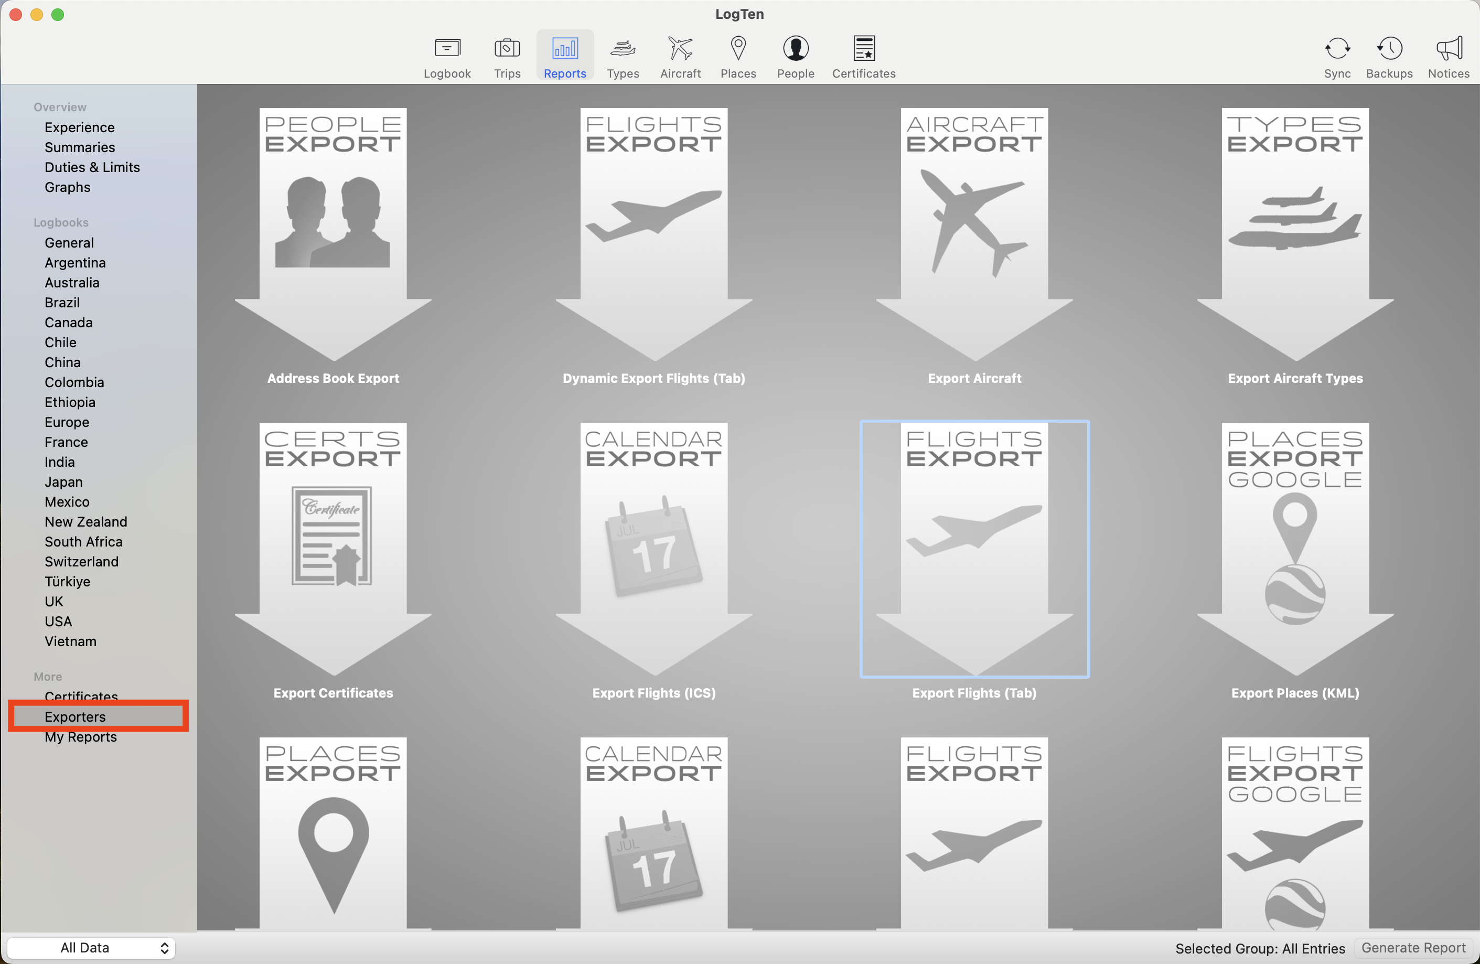Select the South Africa logbook
Screen dimensions: 1480x964
(x=83, y=542)
